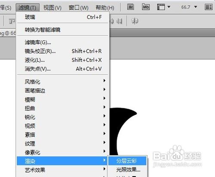Expand the 风格化 submenu
The image size is (215, 177).
tap(62, 82)
